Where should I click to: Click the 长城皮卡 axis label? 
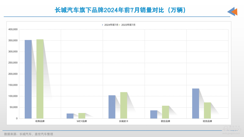click(124, 121)
